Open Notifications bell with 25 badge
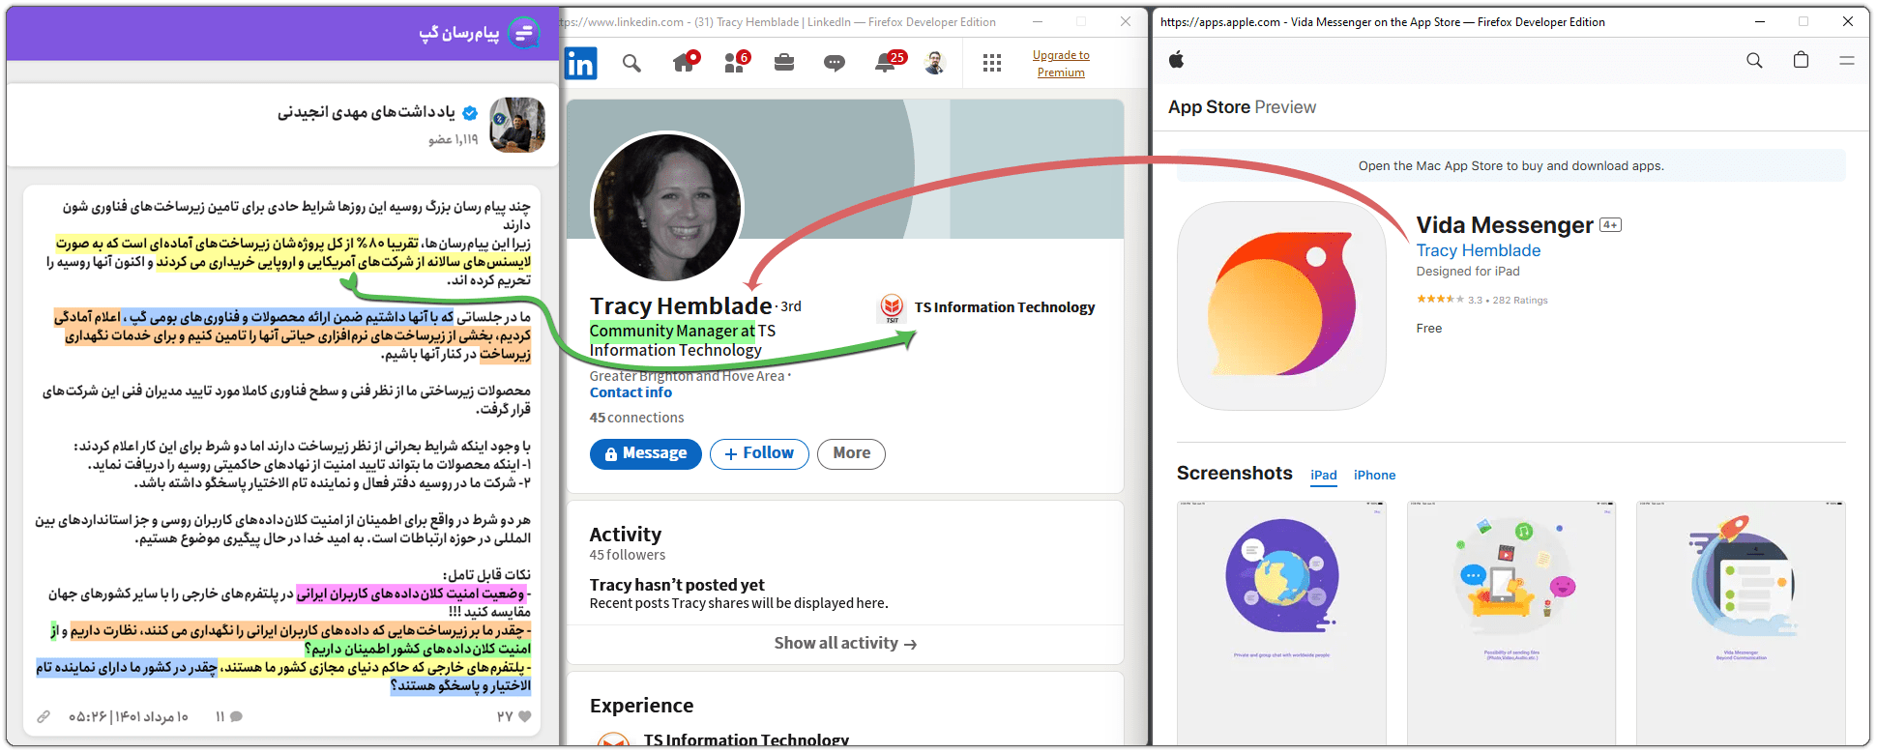 (886, 64)
